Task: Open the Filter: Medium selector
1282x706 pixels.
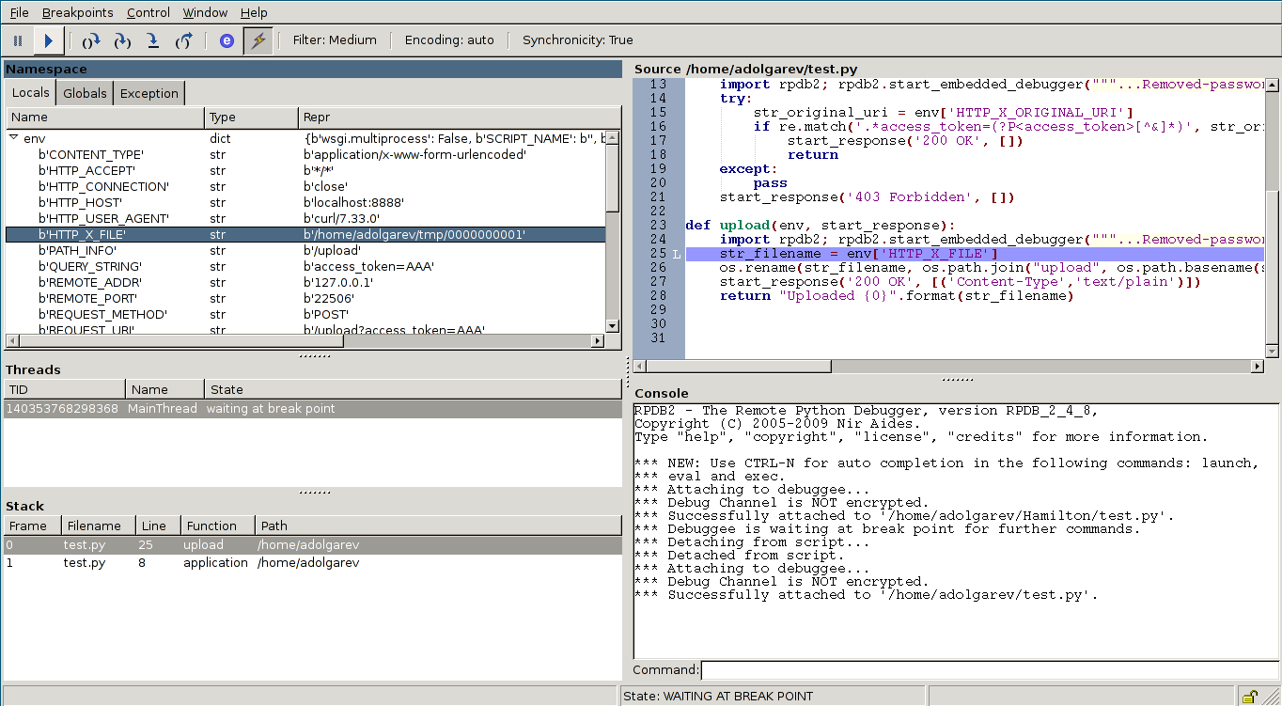Action: [x=334, y=40]
